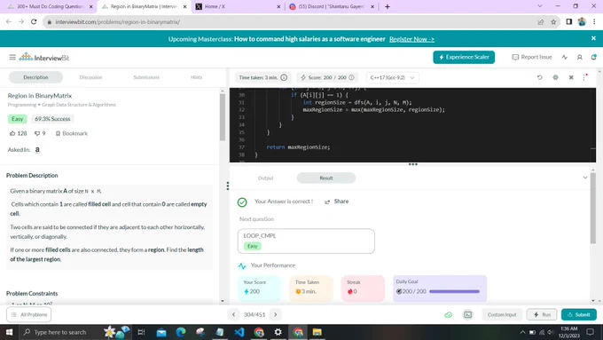603x340 pixels.
Task: Switch to the Submissions tab
Action: click(146, 77)
